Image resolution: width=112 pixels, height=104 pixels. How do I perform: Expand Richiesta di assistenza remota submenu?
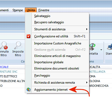point(60,83)
